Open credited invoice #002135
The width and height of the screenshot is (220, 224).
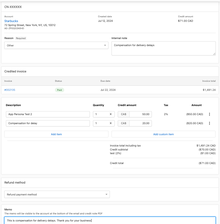point(10,90)
